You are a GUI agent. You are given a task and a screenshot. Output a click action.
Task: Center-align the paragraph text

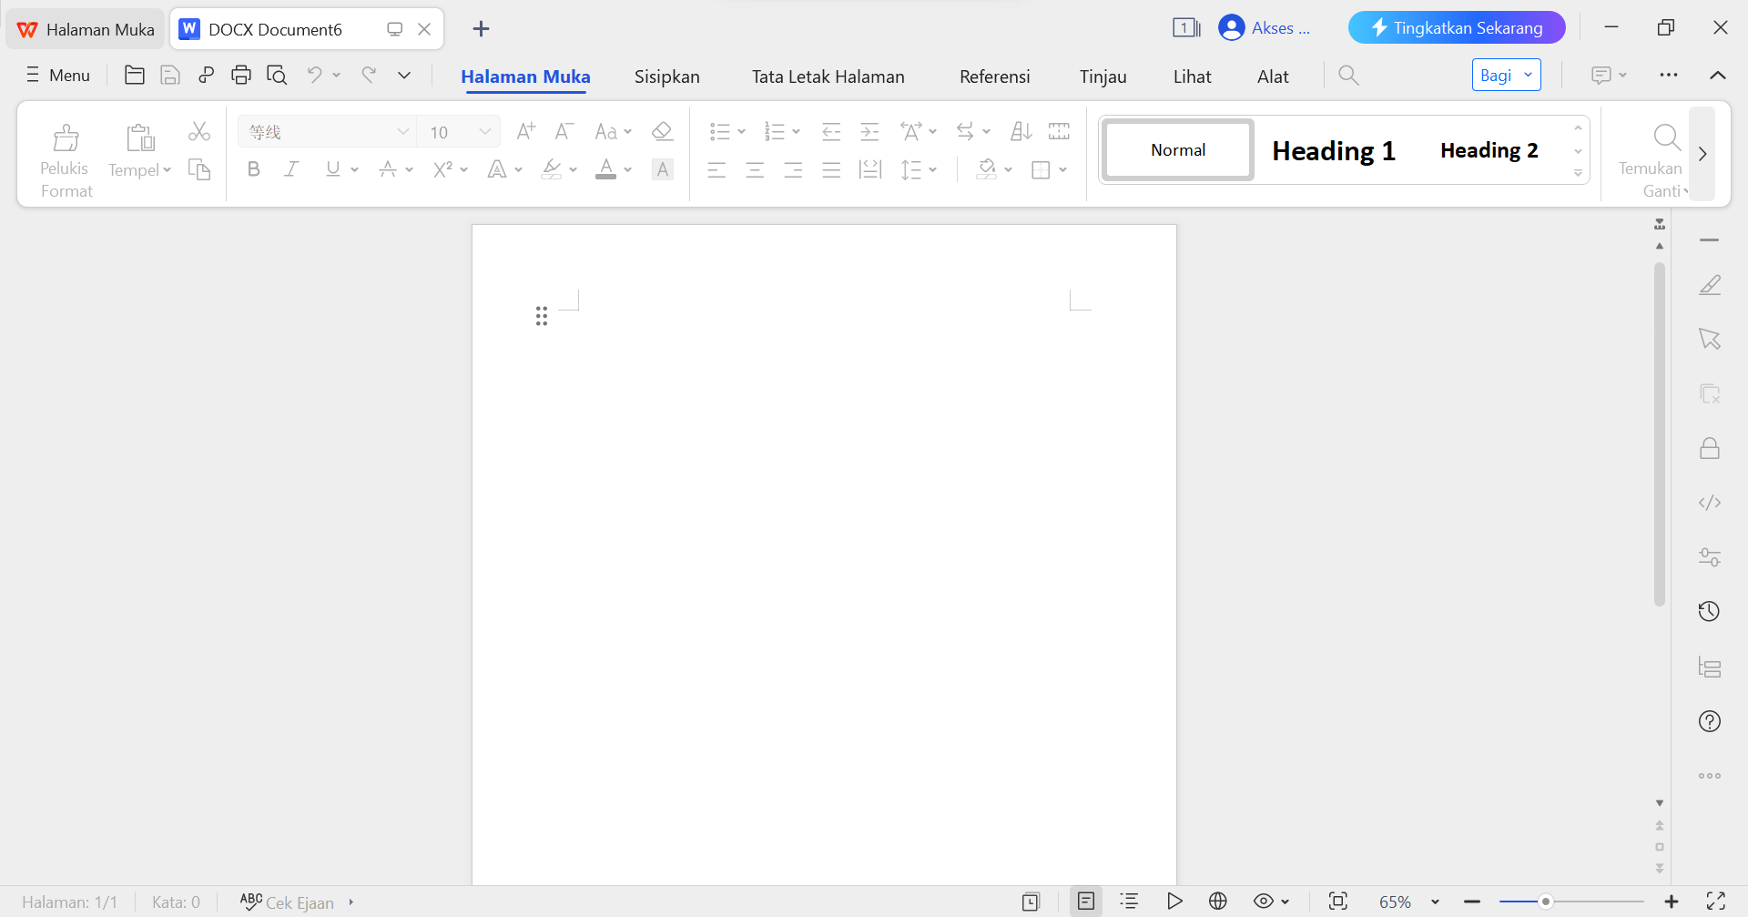tap(755, 169)
